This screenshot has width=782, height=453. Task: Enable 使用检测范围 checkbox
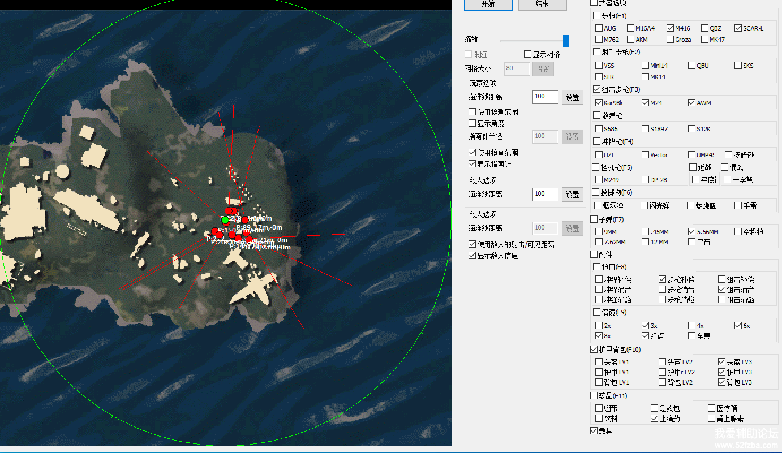(472, 112)
